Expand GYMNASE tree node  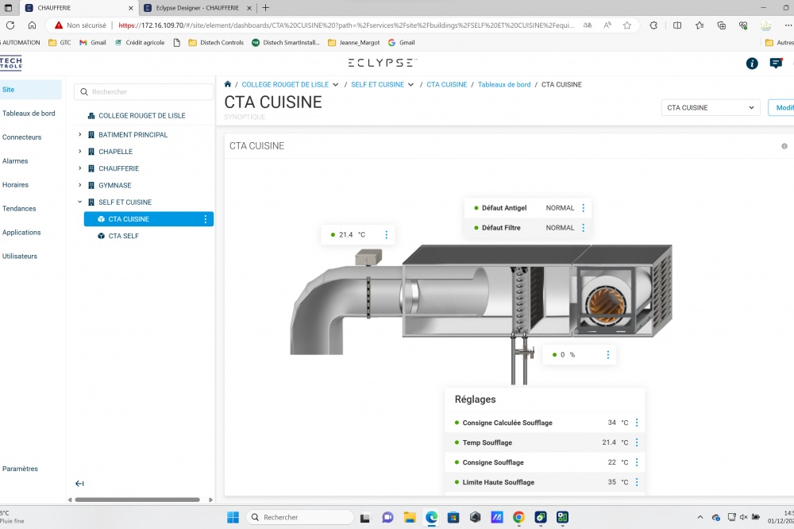(x=79, y=185)
